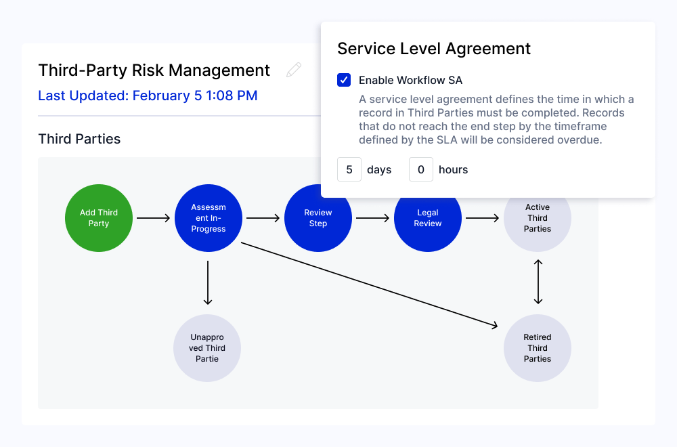This screenshot has height=447, width=677.
Task: Click the days input field showing 5
Action: point(349,169)
